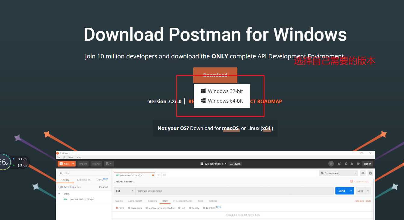
Task: Choose the Windows 64-bit download option
Action: tap(222, 101)
